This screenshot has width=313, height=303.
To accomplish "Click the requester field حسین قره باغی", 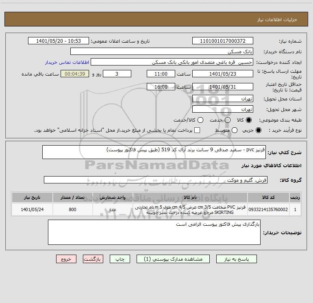I will pos(172,62).
